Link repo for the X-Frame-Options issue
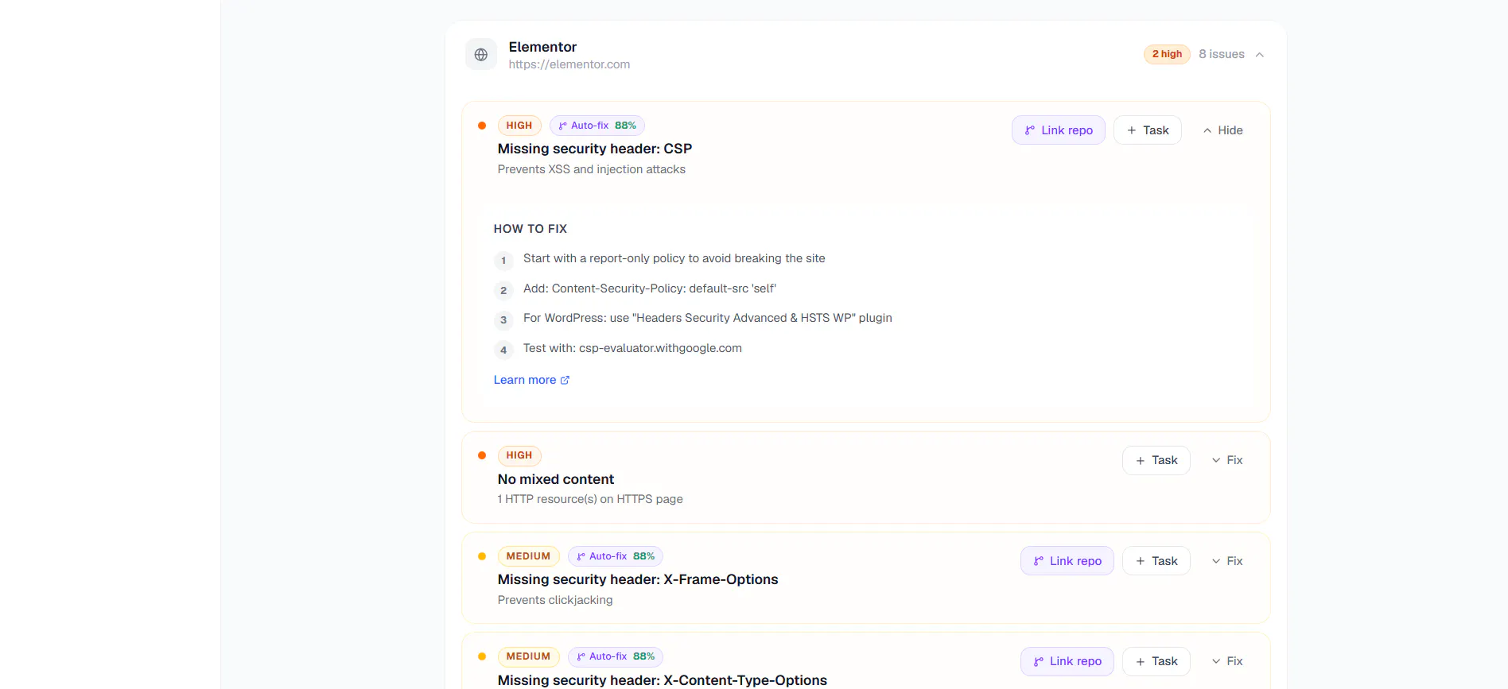The height and width of the screenshot is (689, 1508). pos(1067,561)
